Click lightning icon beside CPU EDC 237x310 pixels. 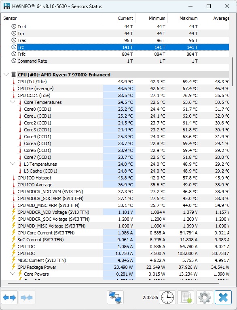[x=14, y=253]
